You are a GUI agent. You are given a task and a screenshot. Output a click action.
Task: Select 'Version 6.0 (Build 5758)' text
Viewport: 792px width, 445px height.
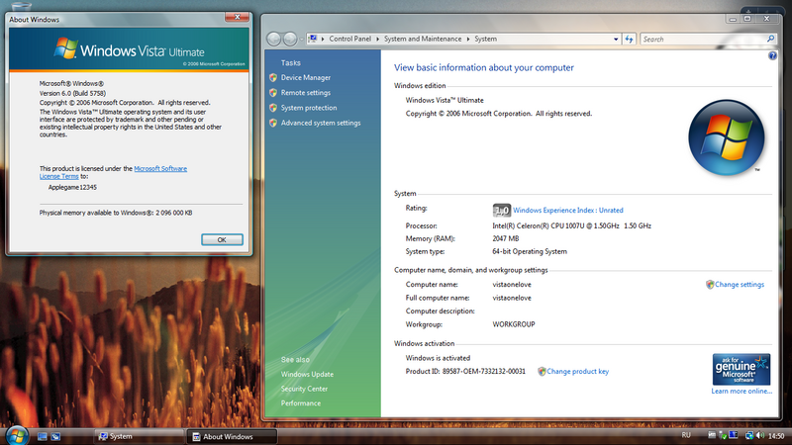(72, 93)
